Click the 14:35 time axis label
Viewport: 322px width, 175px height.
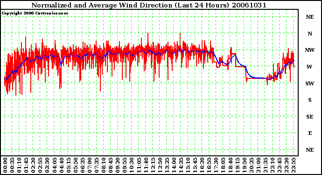pos(181,165)
